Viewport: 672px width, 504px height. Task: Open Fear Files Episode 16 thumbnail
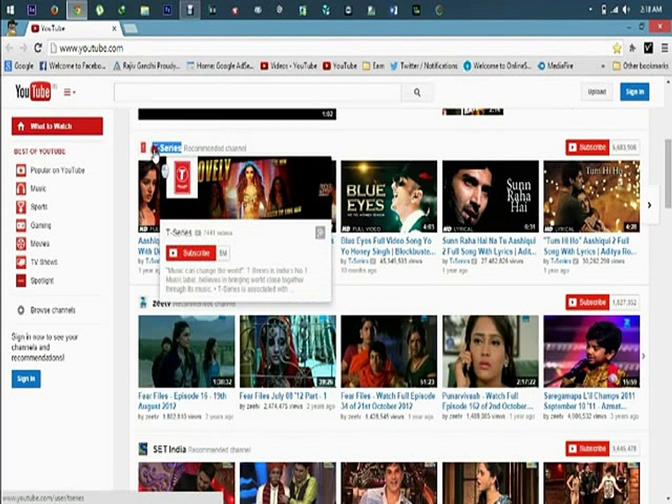(186, 351)
